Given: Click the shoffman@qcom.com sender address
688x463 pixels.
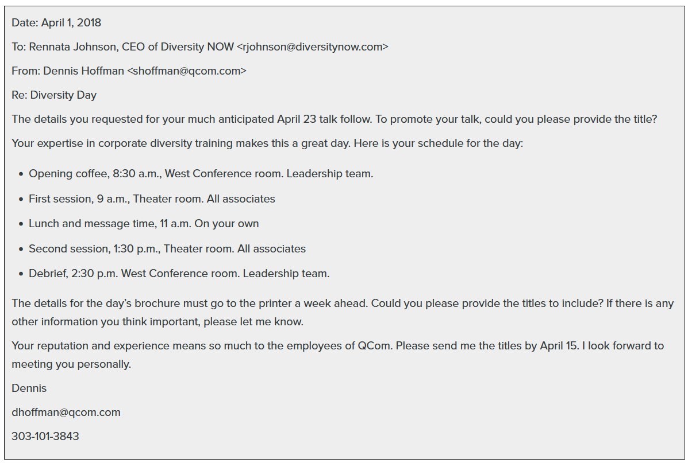Looking at the screenshot, I should point(186,71).
